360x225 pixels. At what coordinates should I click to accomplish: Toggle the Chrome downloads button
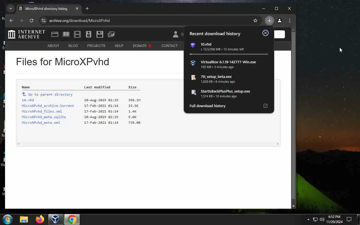coord(269,21)
